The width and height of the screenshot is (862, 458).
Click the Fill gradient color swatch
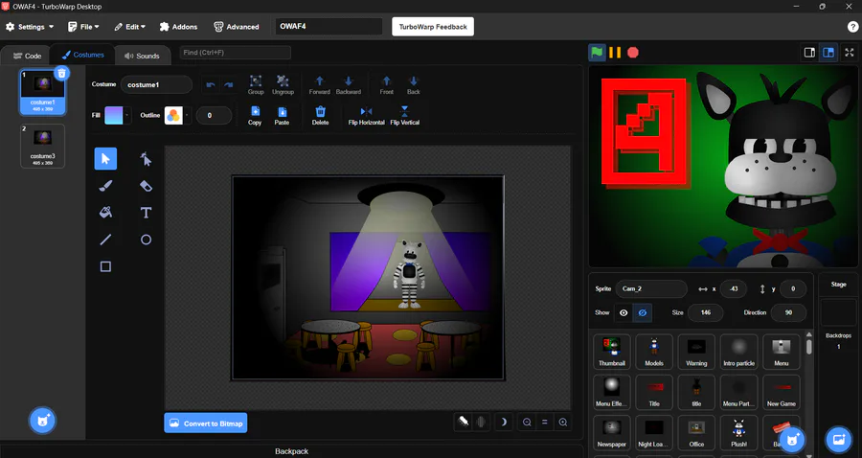(114, 116)
